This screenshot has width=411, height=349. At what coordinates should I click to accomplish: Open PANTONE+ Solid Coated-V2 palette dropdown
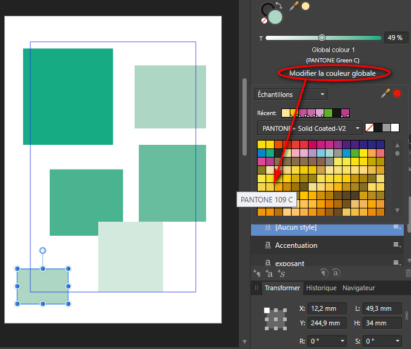tap(310, 128)
